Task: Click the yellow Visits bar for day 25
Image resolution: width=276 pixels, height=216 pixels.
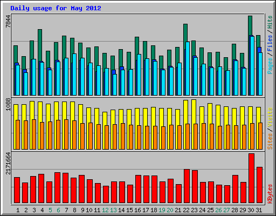Action: point(210,113)
